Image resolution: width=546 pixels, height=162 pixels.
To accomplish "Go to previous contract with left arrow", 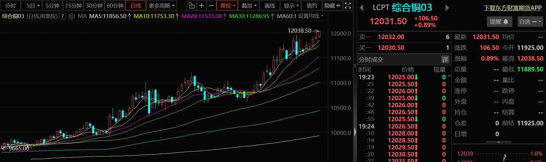I will [x=362, y=8].
